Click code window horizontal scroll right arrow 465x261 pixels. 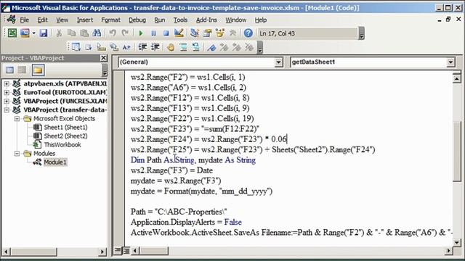[x=448, y=251]
